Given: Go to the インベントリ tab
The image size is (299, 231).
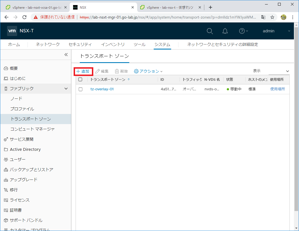Looking at the screenshot, I should tap(113, 44).
